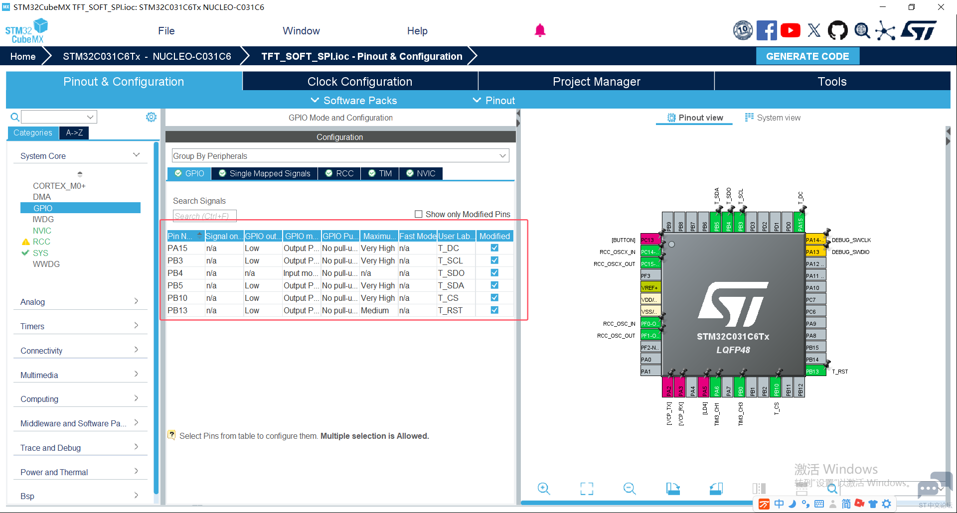Zoom out of the pinout view
Screen dimensions: 957x513
[x=630, y=489]
